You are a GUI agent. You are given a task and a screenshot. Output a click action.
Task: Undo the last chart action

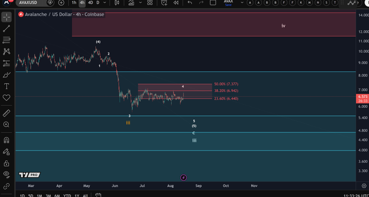tap(190, 3)
